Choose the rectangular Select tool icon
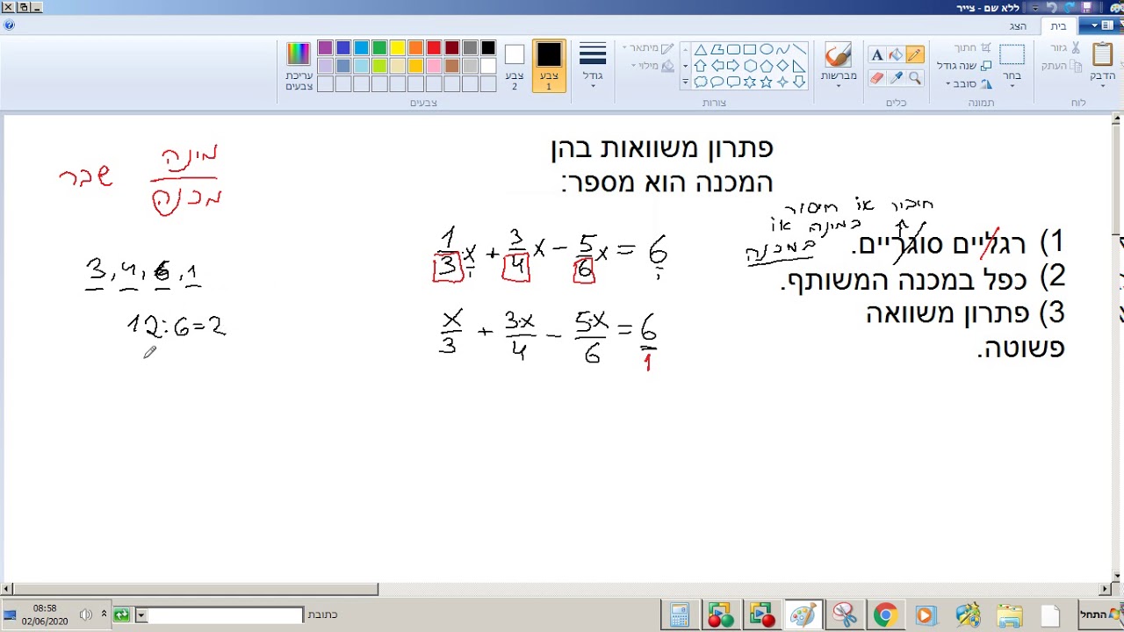The width and height of the screenshot is (1124, 632). (1012, 55)
